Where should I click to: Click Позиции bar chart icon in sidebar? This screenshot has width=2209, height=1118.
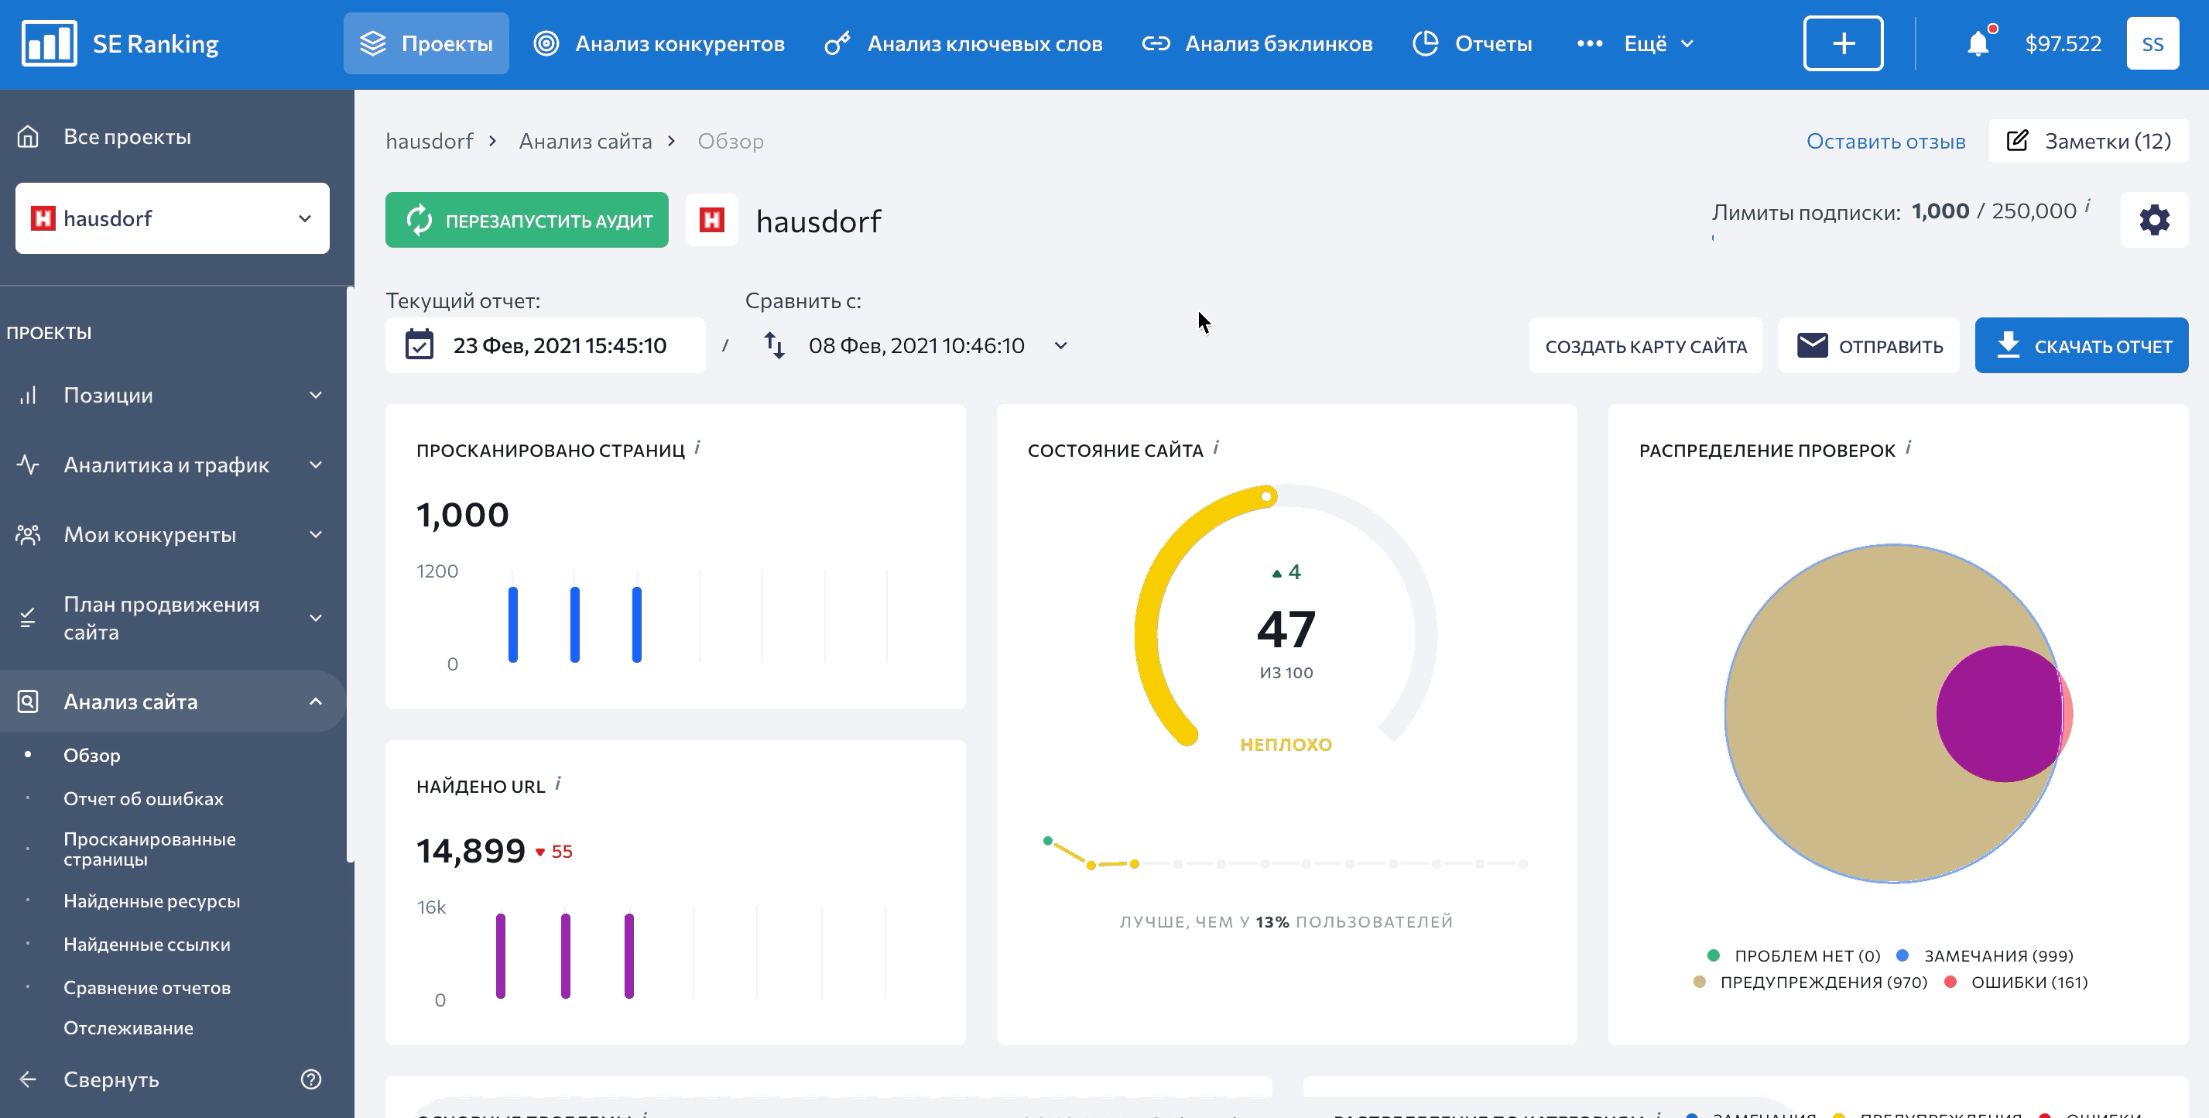tap(27, 395)
